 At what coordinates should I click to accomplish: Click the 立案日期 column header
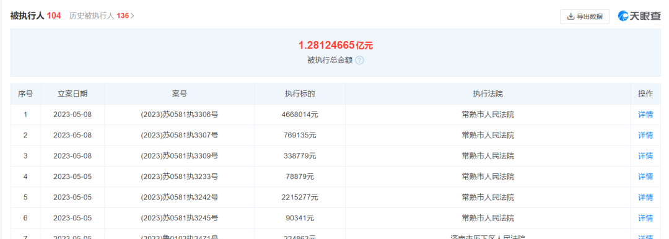pos(72,94)
